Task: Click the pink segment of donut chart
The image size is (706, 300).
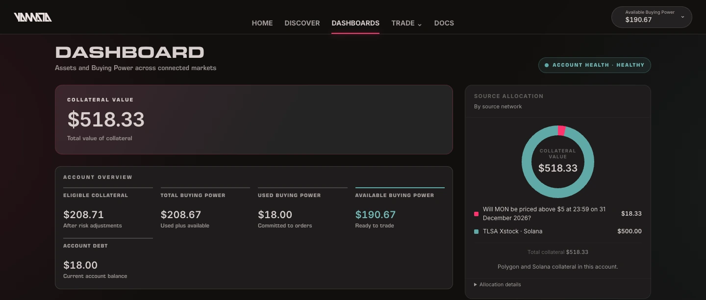Action: pyautogui.click(x=562, y=130)
